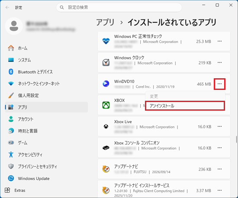Image resolution: width=238 pixels, height=198 pixels.
Task: Click the アップデートナビ app icon
Action: point(106,169)
